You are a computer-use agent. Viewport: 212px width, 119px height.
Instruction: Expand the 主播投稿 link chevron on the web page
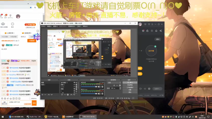14,33
